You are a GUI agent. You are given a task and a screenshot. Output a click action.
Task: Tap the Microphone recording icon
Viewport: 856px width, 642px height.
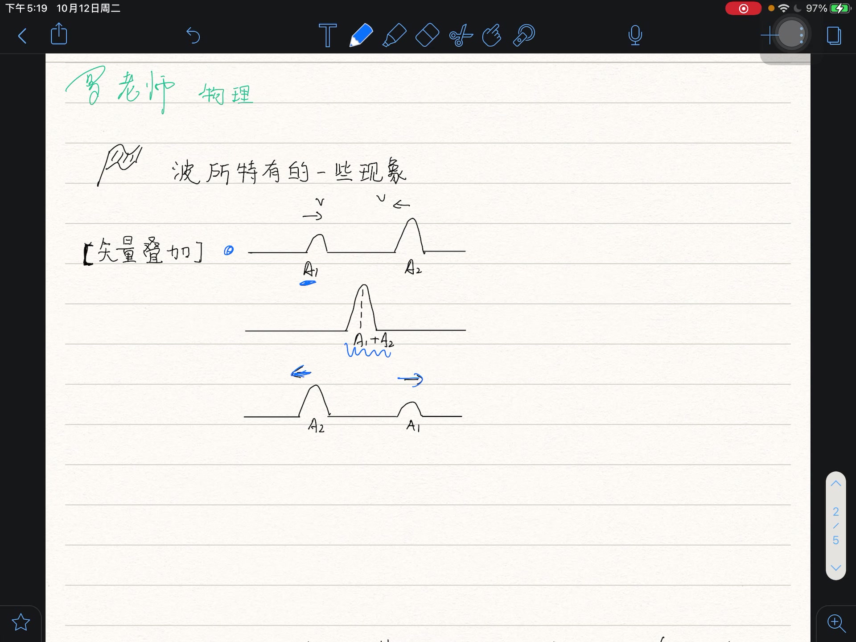pyautogui.click(x=635, y=35)
